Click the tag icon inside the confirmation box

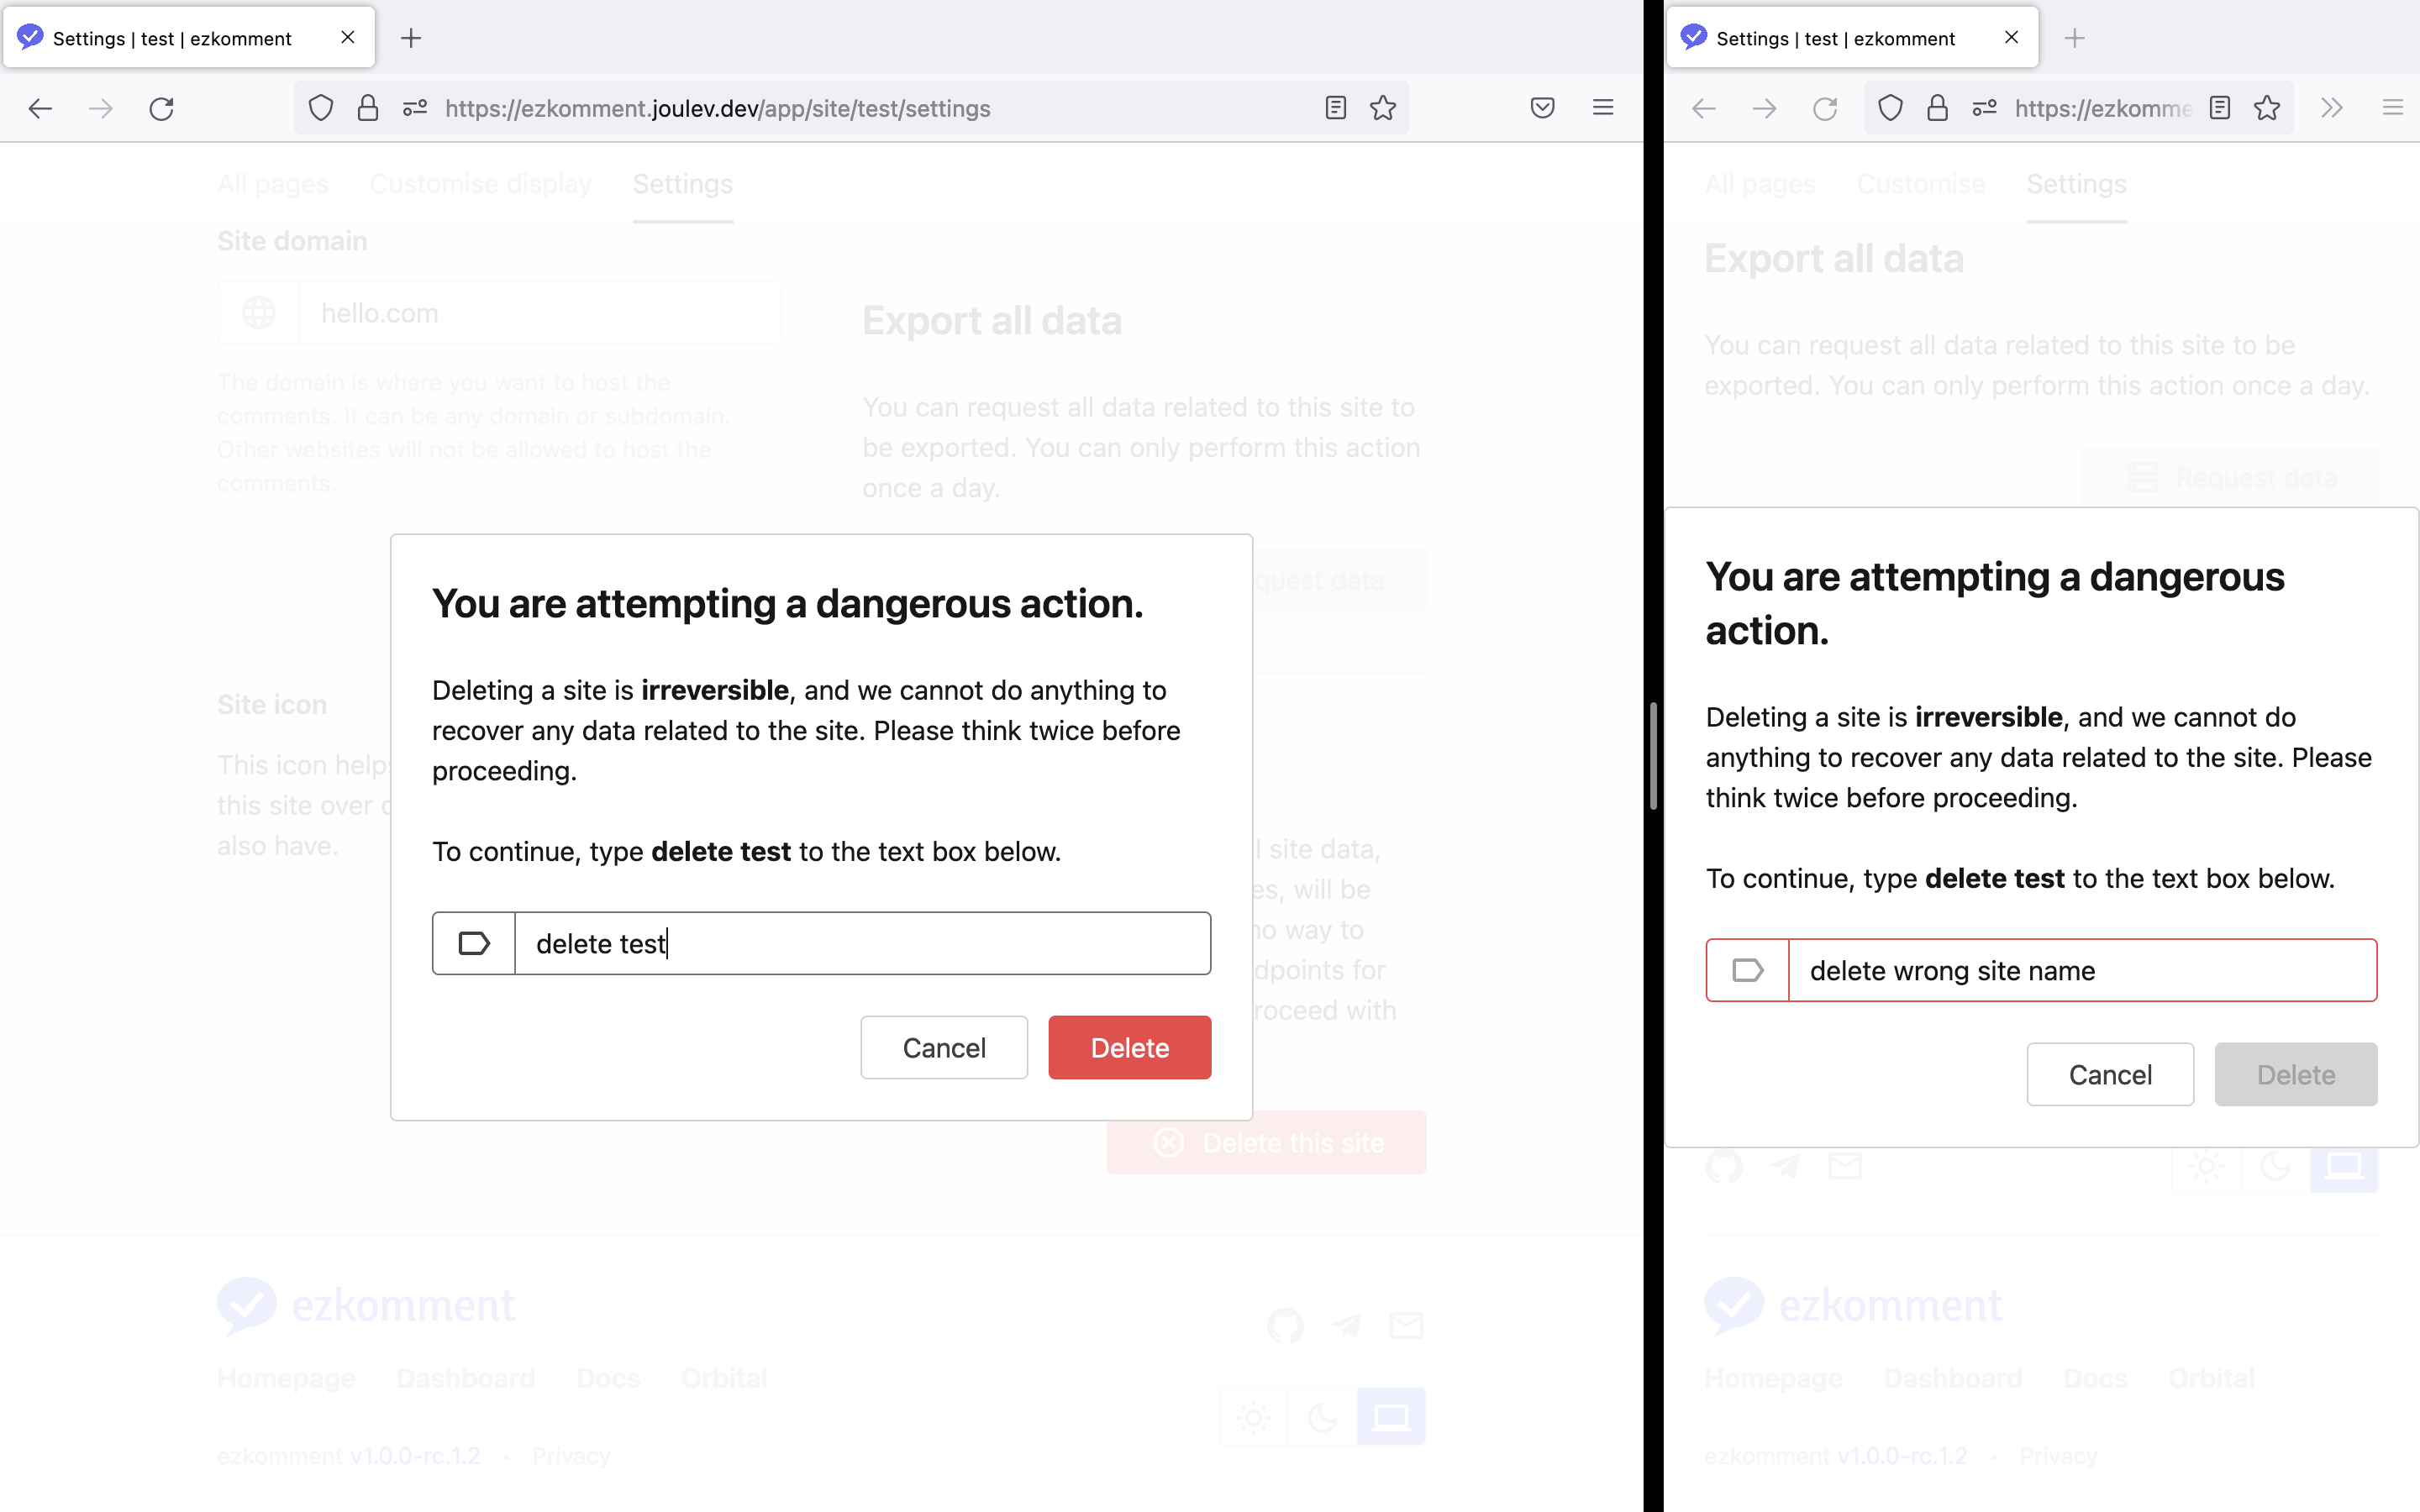[475, 943]
